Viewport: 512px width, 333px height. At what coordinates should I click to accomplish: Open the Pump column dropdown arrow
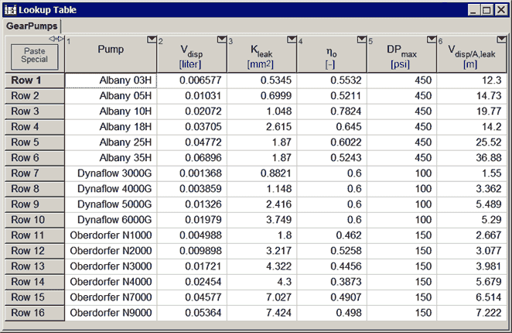(152, 40)
